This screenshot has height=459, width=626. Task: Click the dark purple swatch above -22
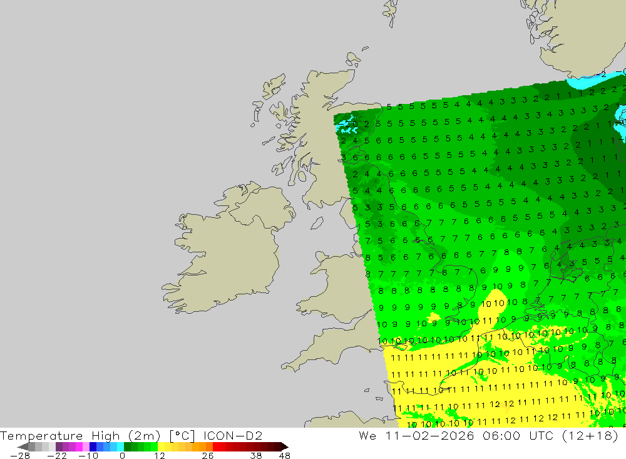point(59,446)
